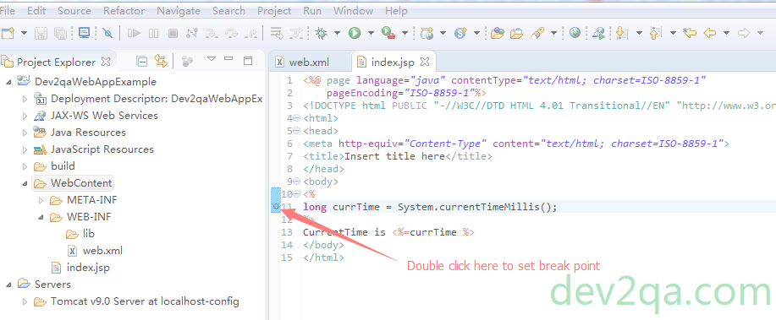Select the build folder
Screen dimensions: 776x320
(63, 166)
